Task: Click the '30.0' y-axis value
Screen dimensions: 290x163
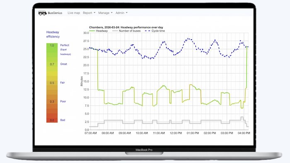Action: point(86,33)
